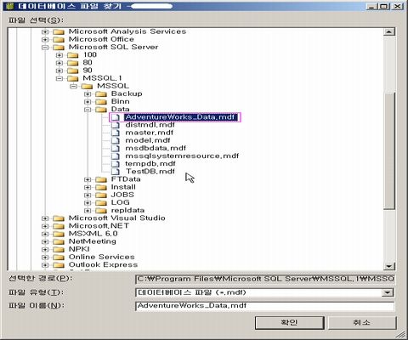The height and width of the screenshot is (340, 408).
Task: Close the database file dialog window
Action: tap(399, 6)
